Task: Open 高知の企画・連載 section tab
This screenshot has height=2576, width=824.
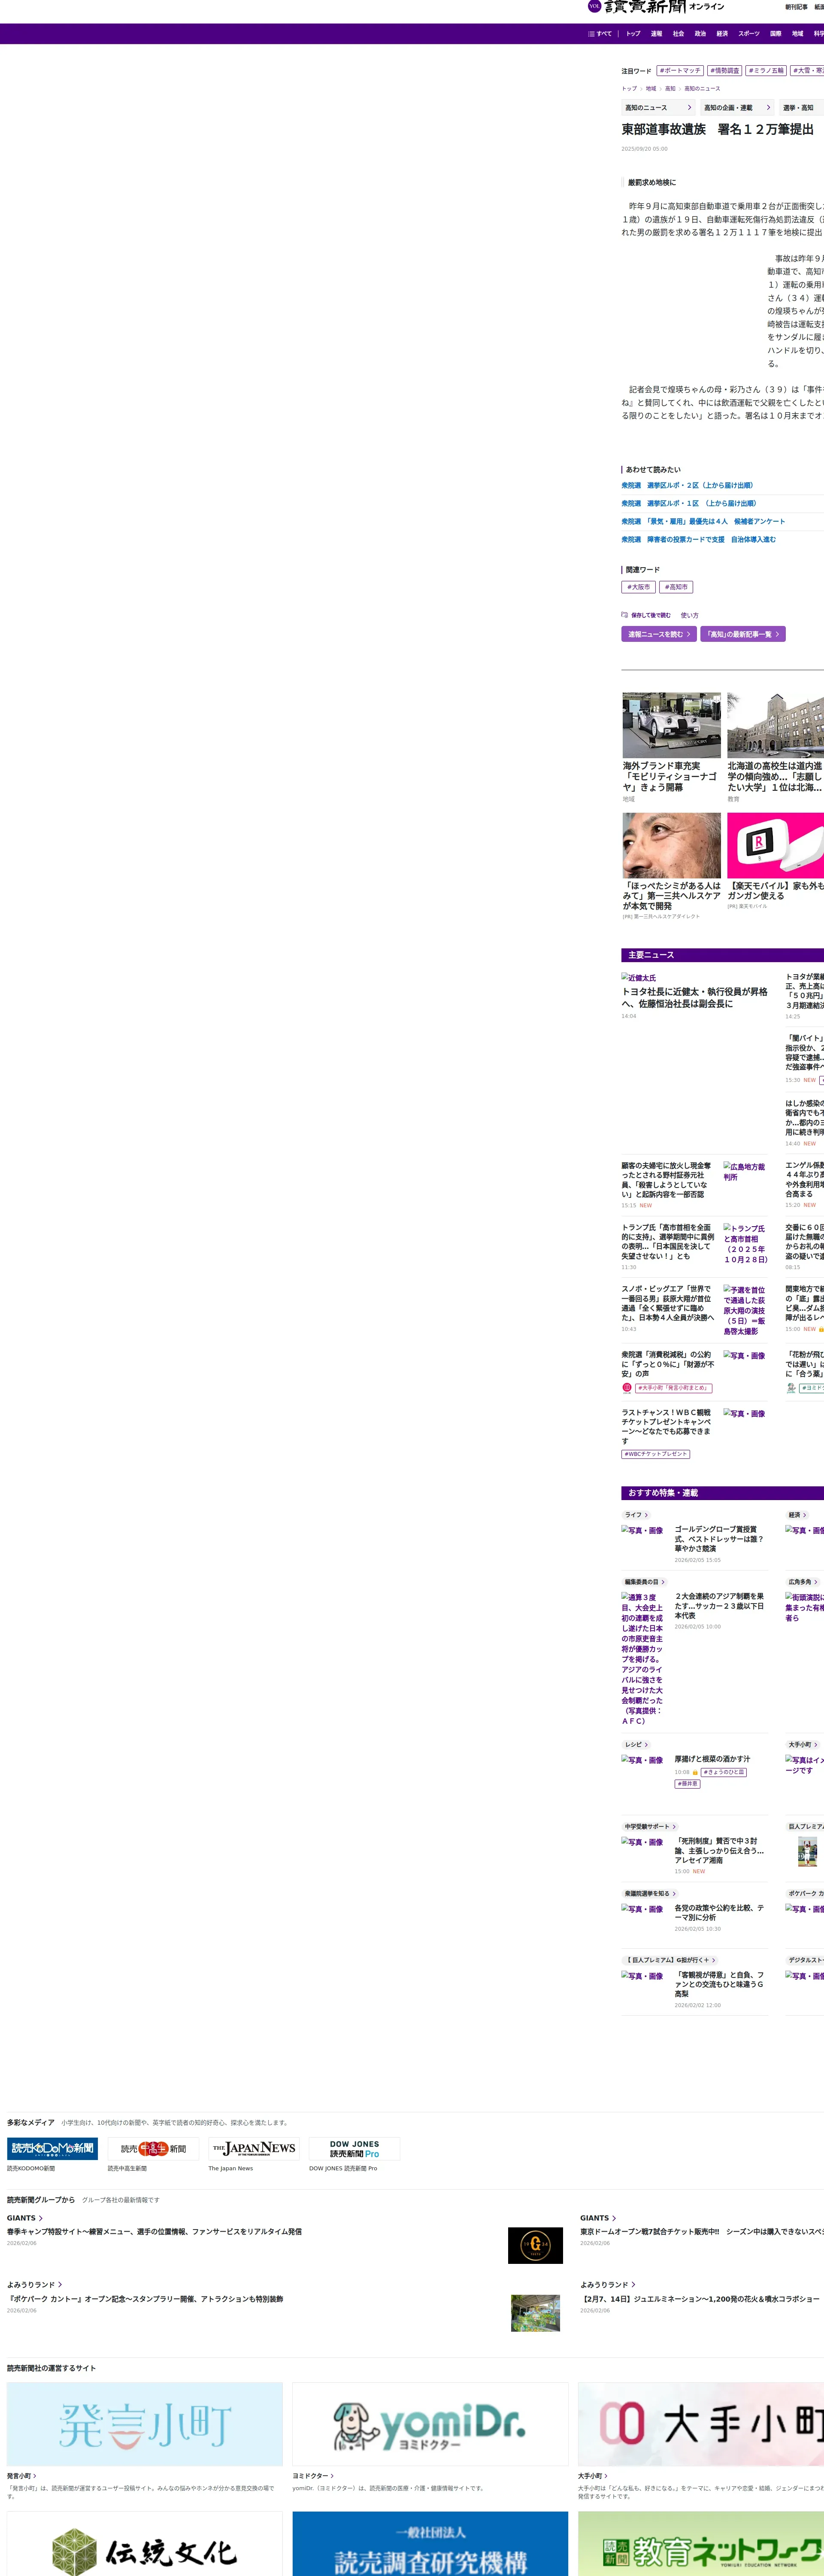Action: point(736,107)
